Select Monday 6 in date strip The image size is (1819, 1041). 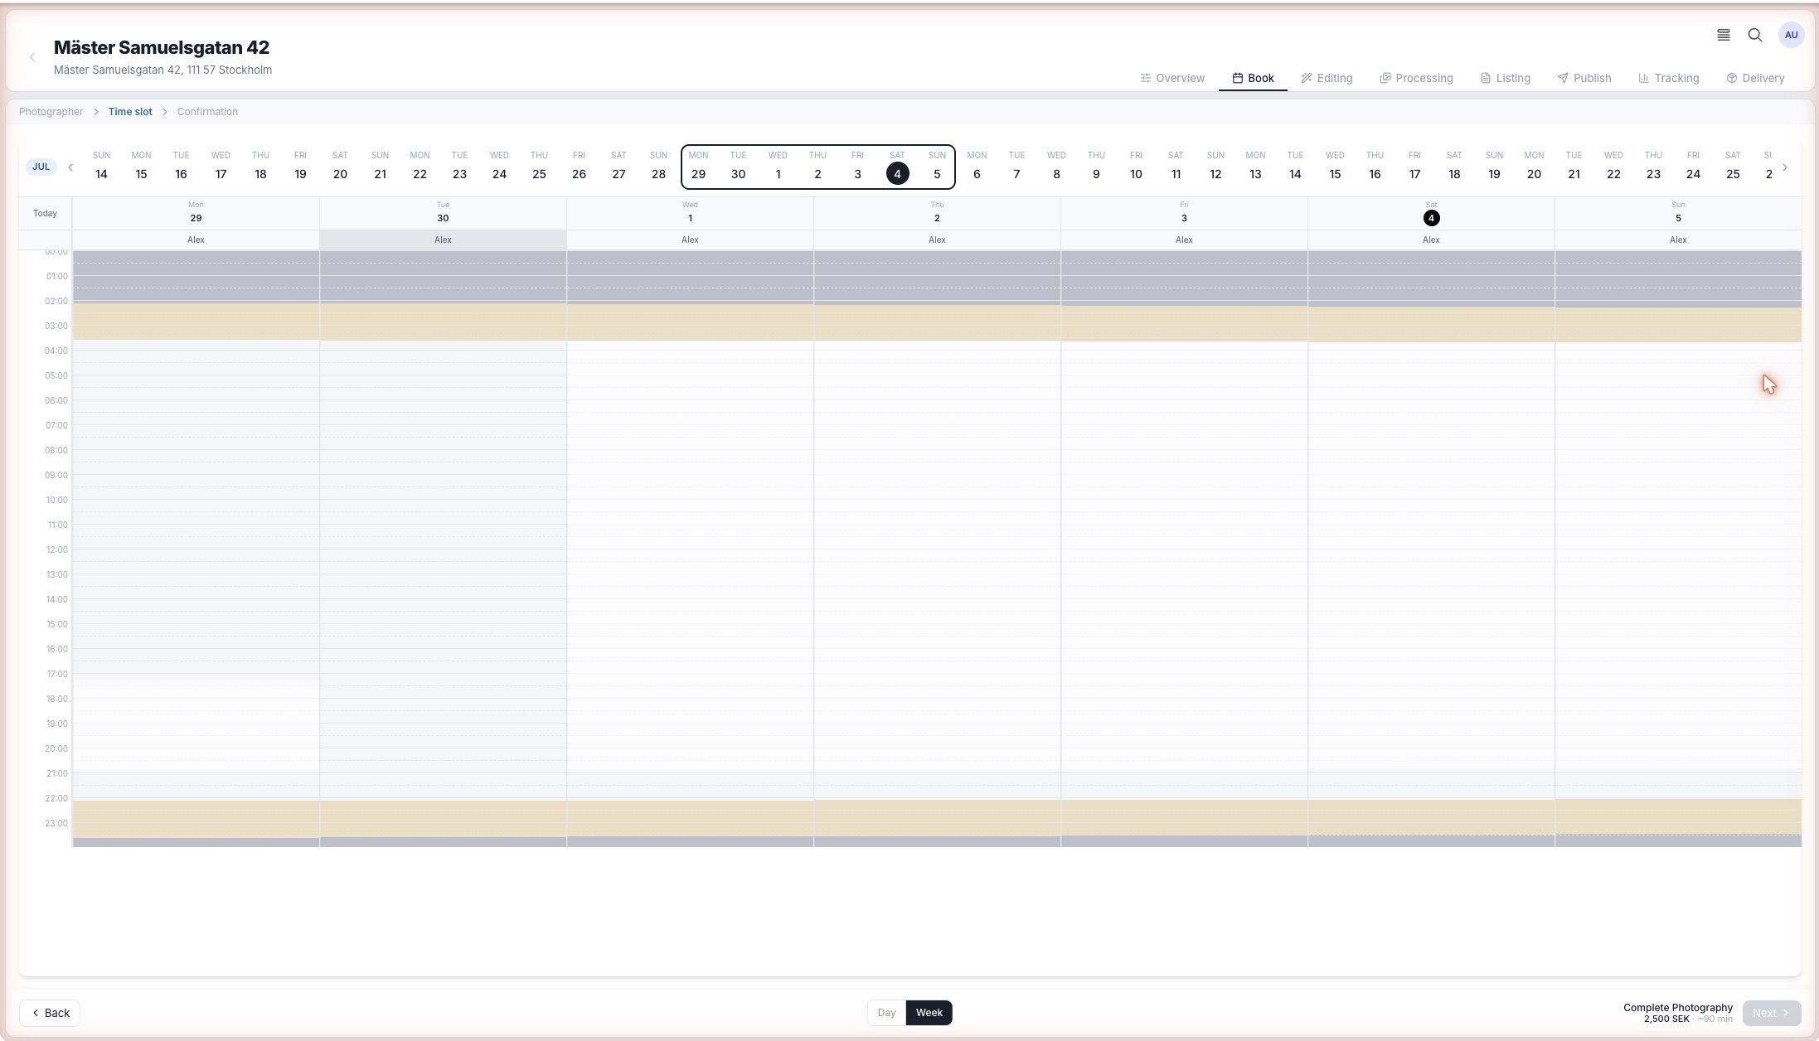click(977, 166)
